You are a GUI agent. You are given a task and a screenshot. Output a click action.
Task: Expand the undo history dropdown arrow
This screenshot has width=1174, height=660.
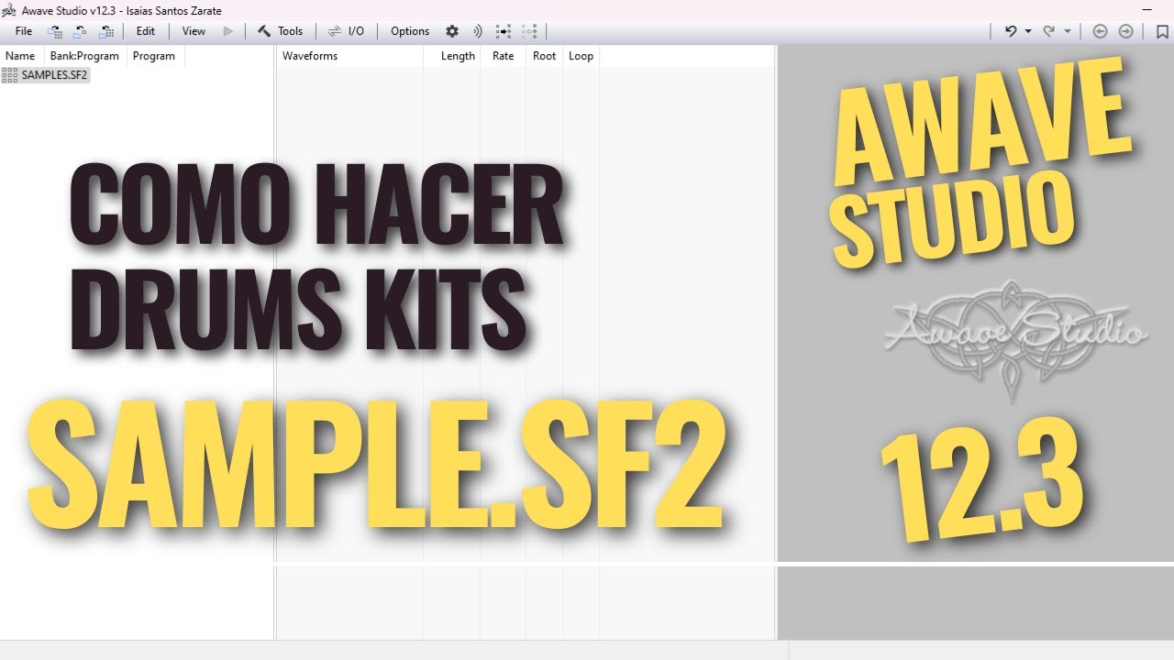click(x=1028, y=31)
